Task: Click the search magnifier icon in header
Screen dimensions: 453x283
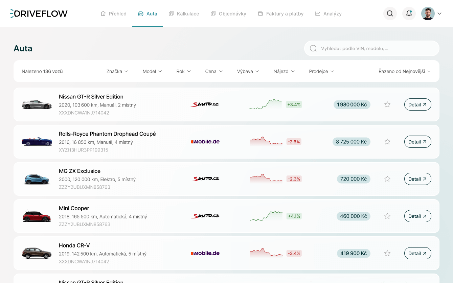Action: [x=390, y=14]
